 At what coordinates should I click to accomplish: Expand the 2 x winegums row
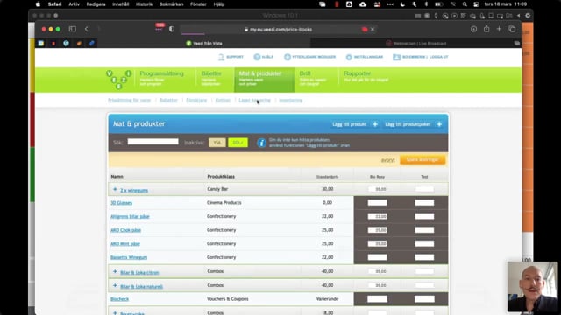pos(115,189)
